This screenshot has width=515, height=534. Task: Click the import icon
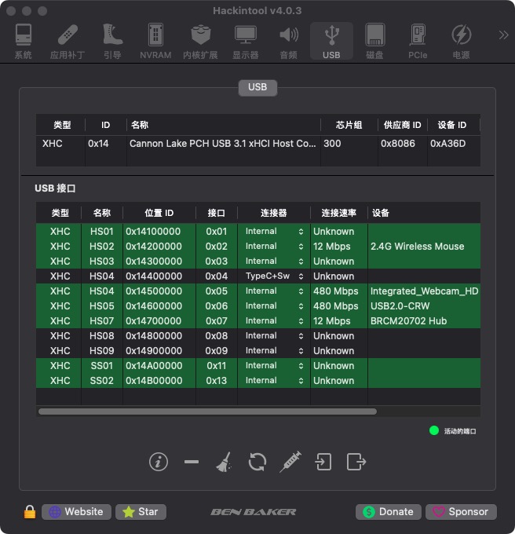coord(323,462)
